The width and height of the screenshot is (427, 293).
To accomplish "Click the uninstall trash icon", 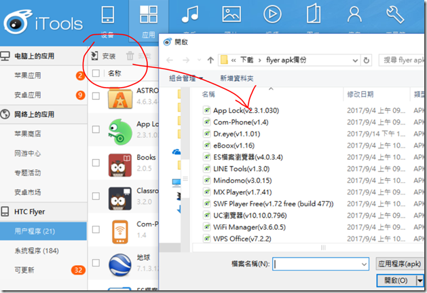I will point(130,56).
